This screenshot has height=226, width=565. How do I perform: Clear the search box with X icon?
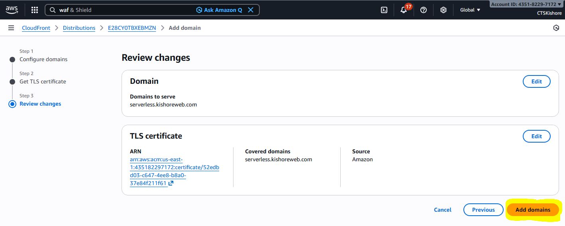click(251, 10)
